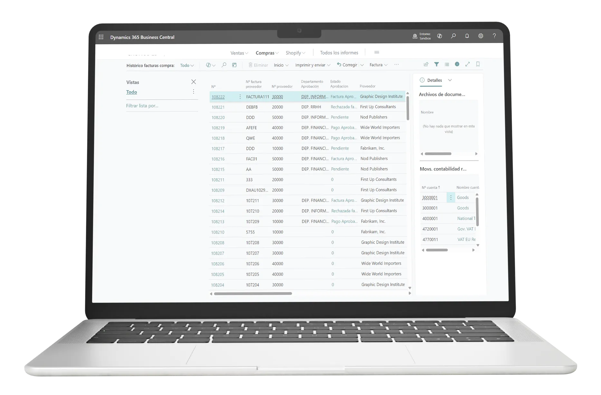The width and height of the screenshot is (601, 395).
Task: Click the Movs. contabilidad horizontal scrollbar
Action: click(x=437, y=250)
